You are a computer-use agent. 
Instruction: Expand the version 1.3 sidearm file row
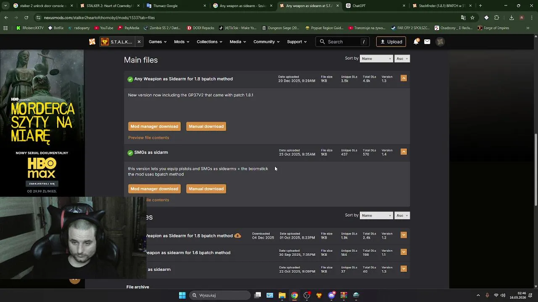point(403,268)
